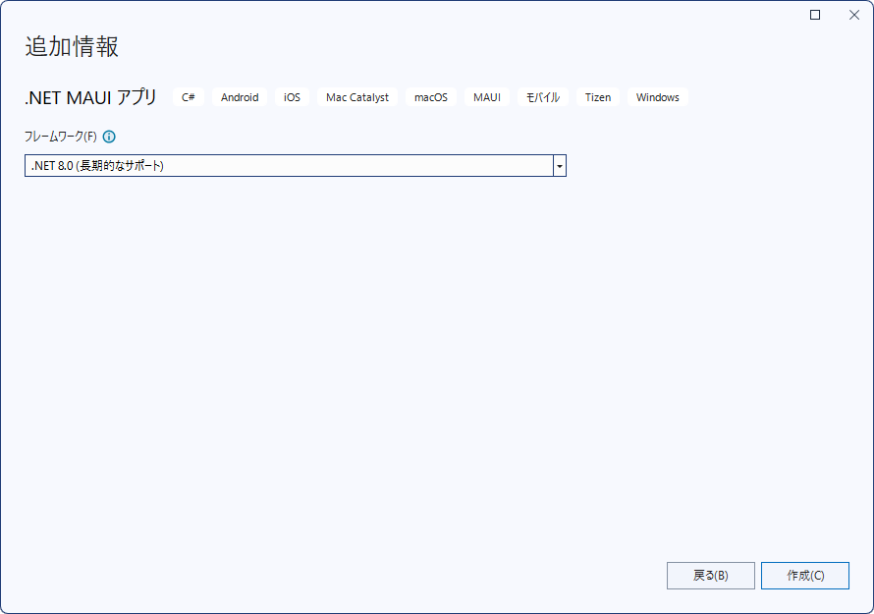Screen dimensions: 874x614
Task: Click the 戻る(B) back button
Action: click(x=711, y=576)
